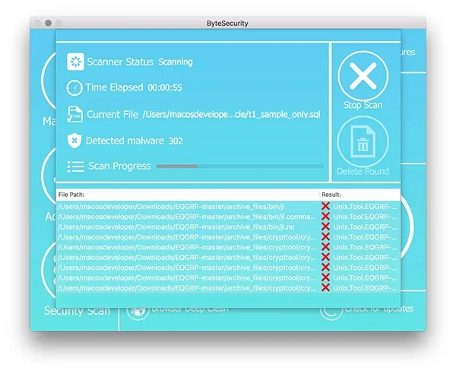456x374 pixels.
Task: Click the Browser Deep Clean icon in the background window
Action: pyautogui.click(x=138, y=313)
